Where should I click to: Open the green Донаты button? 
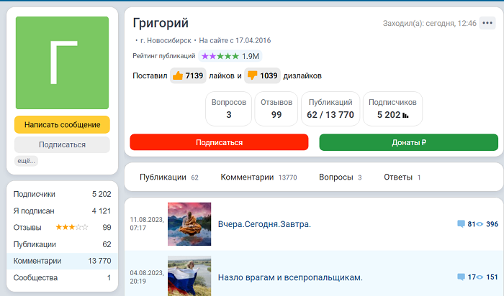tap(408, 142)
